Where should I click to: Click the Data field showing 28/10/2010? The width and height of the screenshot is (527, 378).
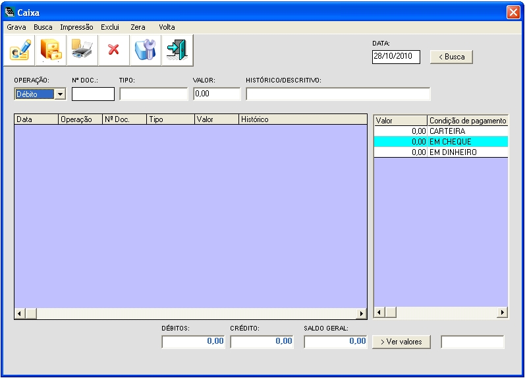tap(395, 57)
